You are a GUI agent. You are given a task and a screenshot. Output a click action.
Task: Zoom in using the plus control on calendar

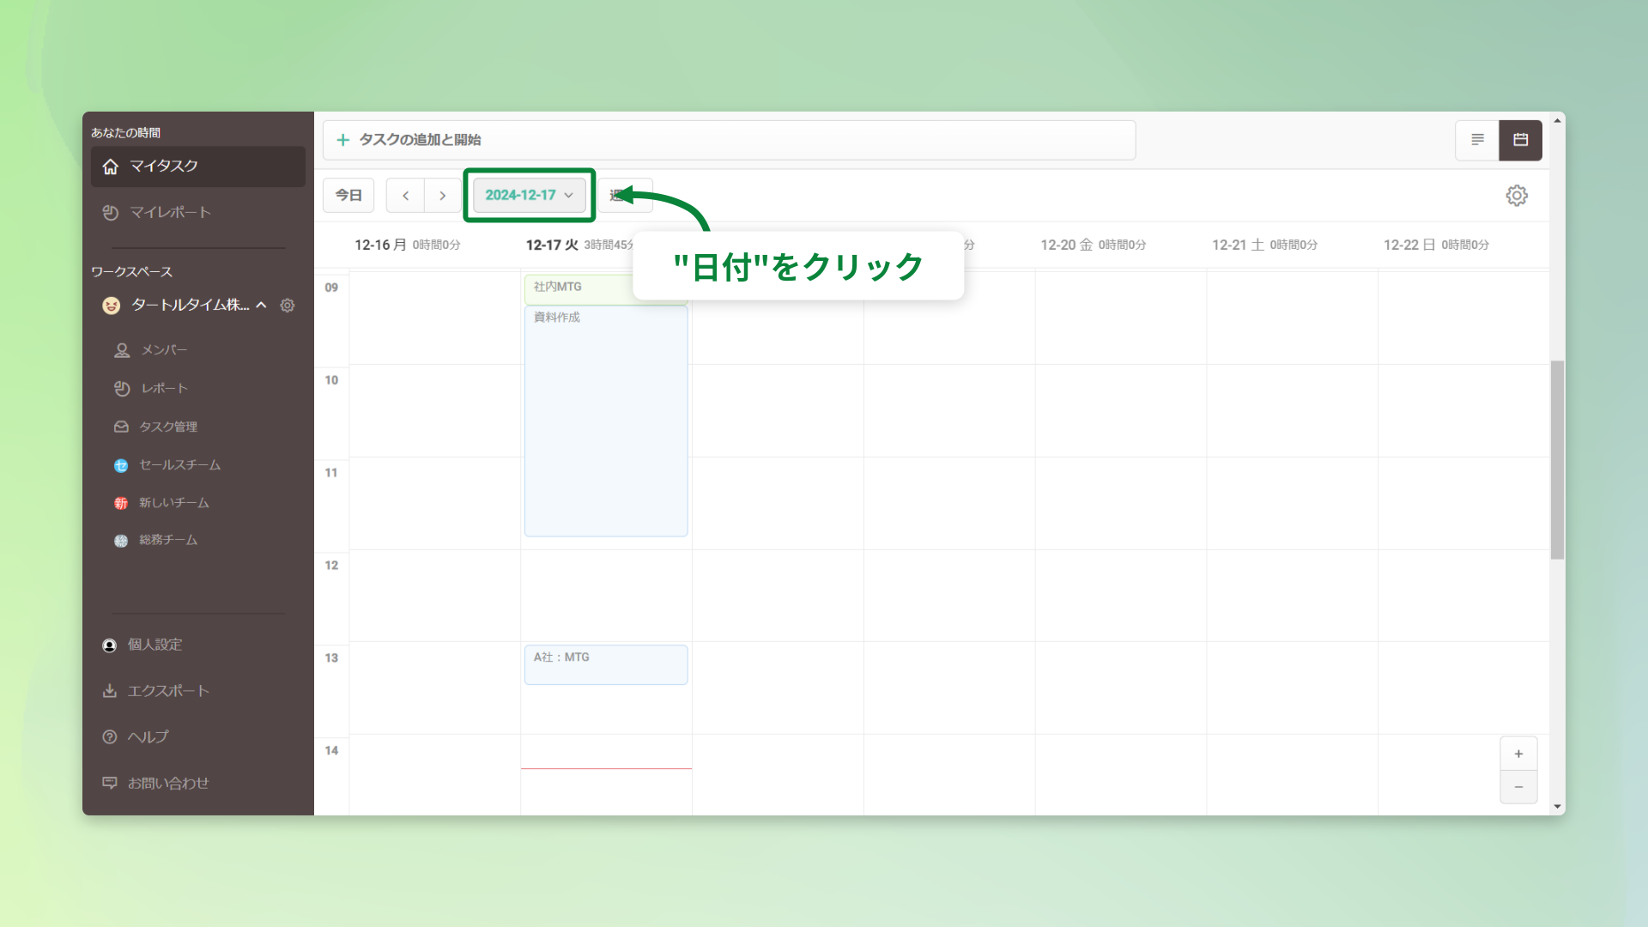1518,753
